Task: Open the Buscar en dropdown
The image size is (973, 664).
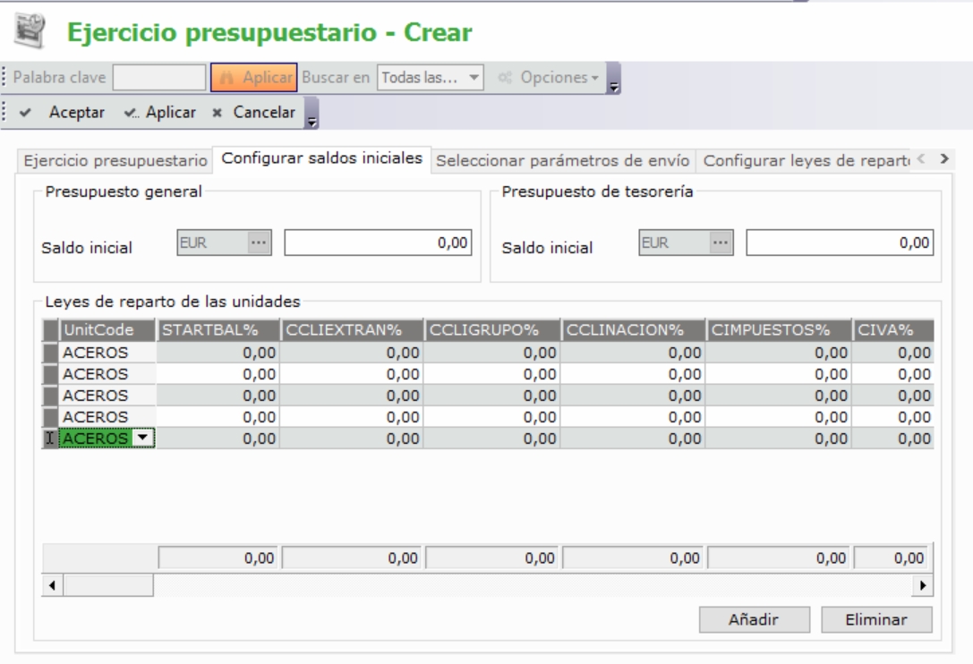Action: [475, 78]
